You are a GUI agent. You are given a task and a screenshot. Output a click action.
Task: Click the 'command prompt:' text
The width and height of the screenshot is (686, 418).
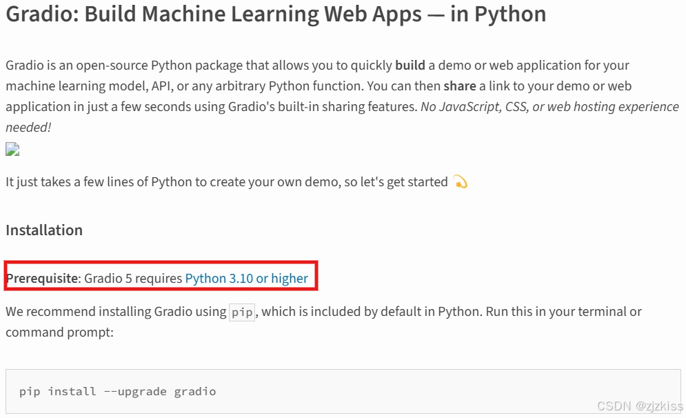click(x=59, y=332)
